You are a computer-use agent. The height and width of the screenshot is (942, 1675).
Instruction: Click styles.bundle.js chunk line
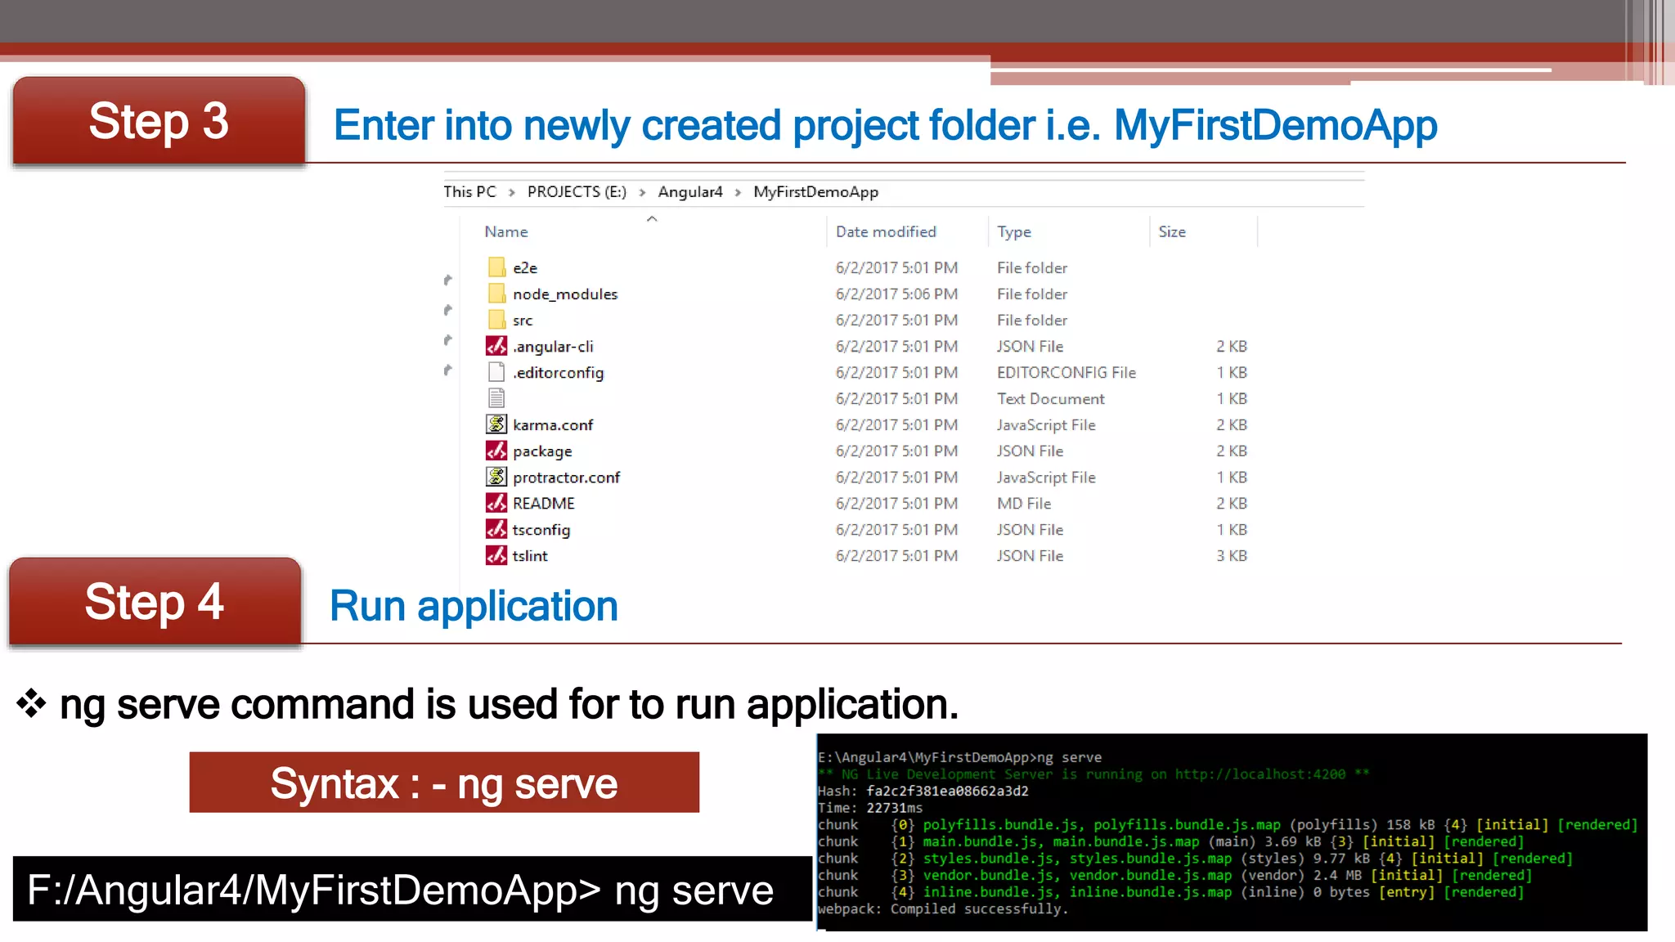point(1195,858)
